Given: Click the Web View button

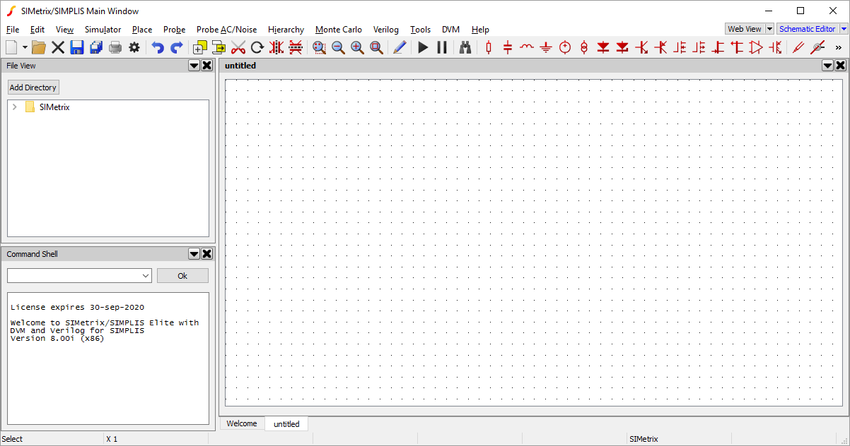Looking at the screenshot, I should pyautogui.click(x=745, y=29).
